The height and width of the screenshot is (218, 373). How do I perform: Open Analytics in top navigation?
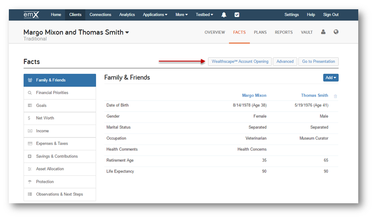click(127, 15)
